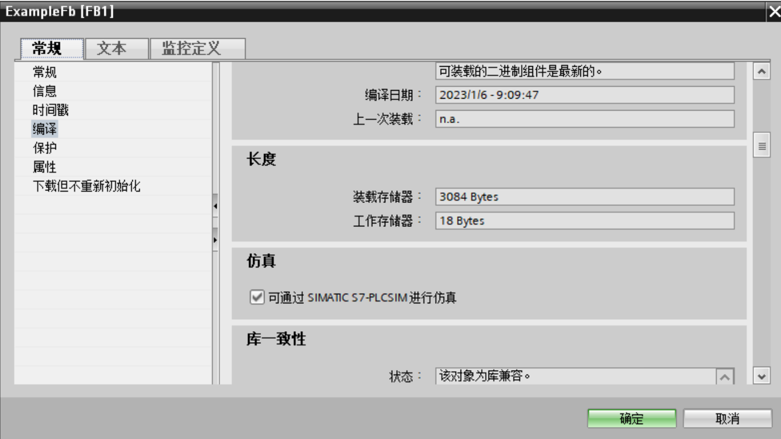Click the ExampleFb [FB1] title text
The width and height of the screenshot is (781, 439).
pos(60,12)
